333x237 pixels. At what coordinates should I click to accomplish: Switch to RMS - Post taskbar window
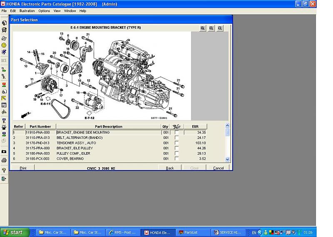123,232
